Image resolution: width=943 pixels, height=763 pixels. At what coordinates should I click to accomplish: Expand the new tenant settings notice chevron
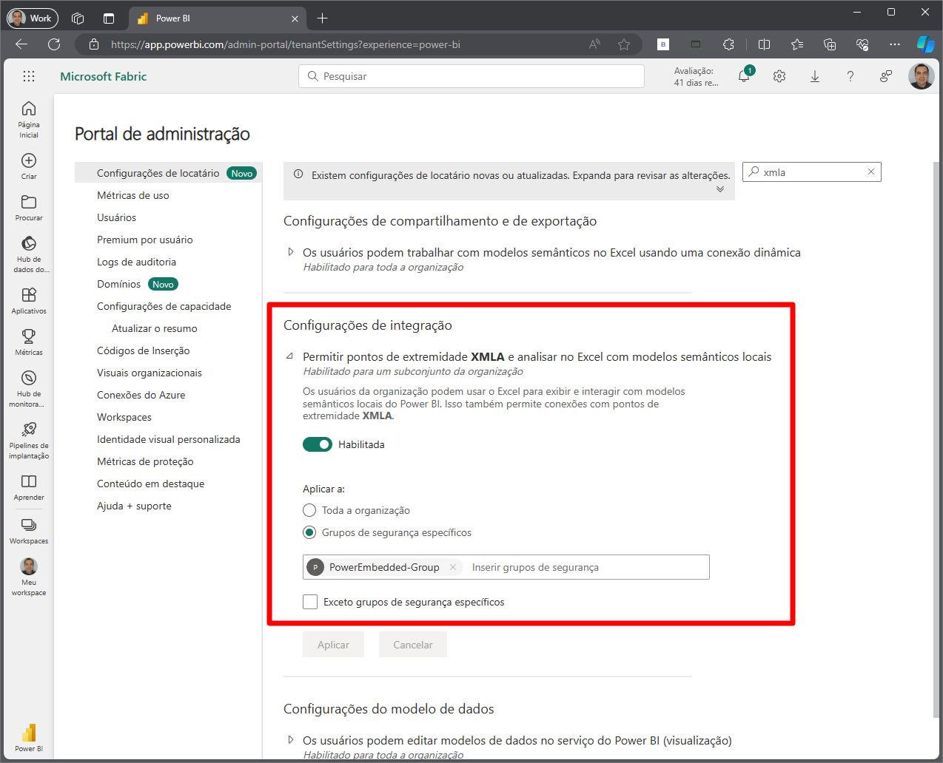(x=720, y=189)
